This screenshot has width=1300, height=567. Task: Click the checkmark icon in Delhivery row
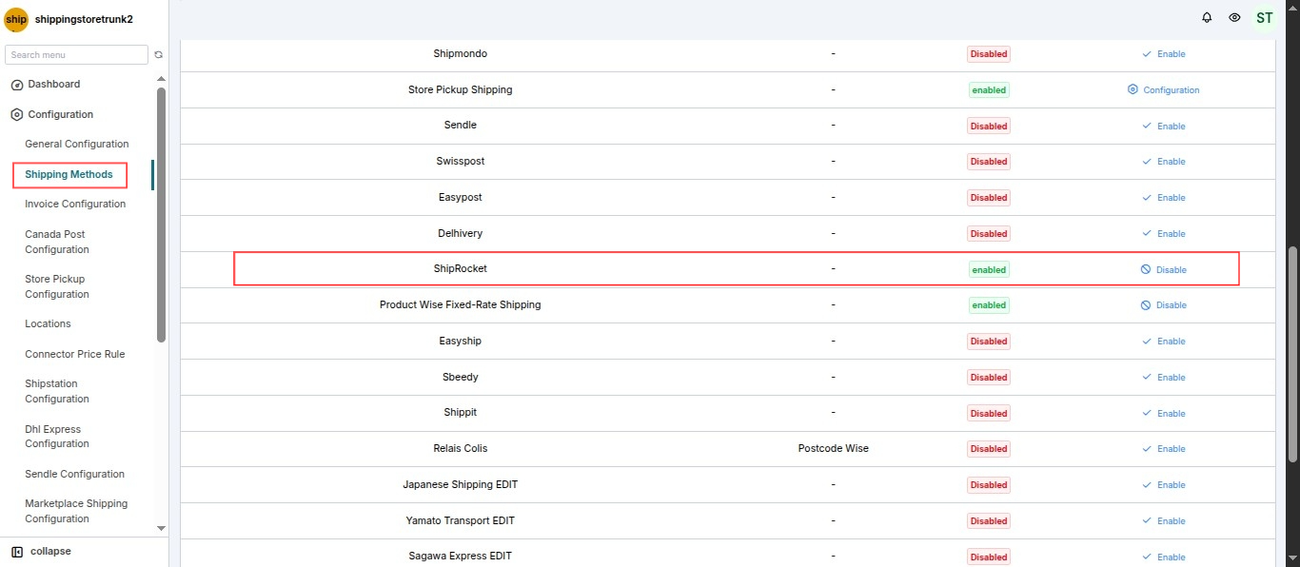tap(1147, 233)
